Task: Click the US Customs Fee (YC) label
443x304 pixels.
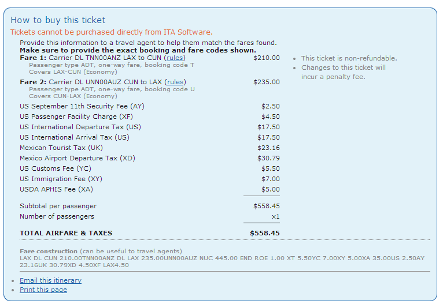Action: coord(56,168)
